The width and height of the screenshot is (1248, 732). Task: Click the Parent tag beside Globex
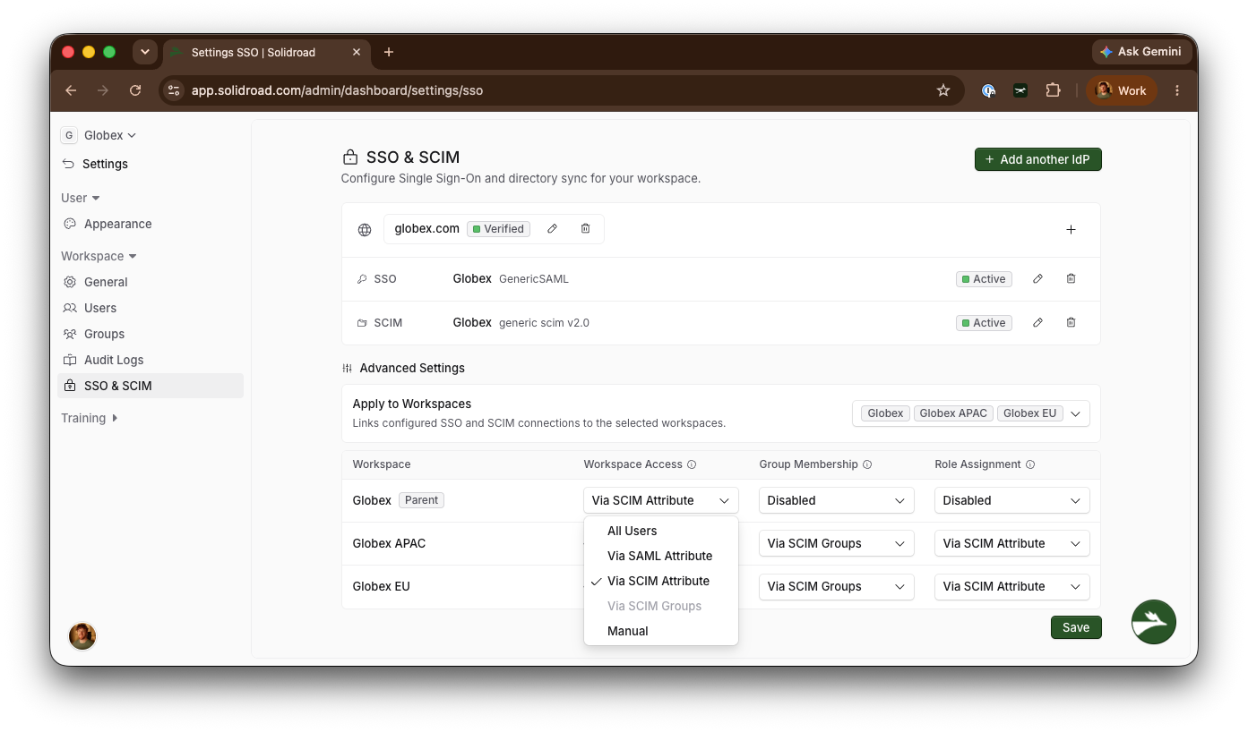[x=421, y=500]
